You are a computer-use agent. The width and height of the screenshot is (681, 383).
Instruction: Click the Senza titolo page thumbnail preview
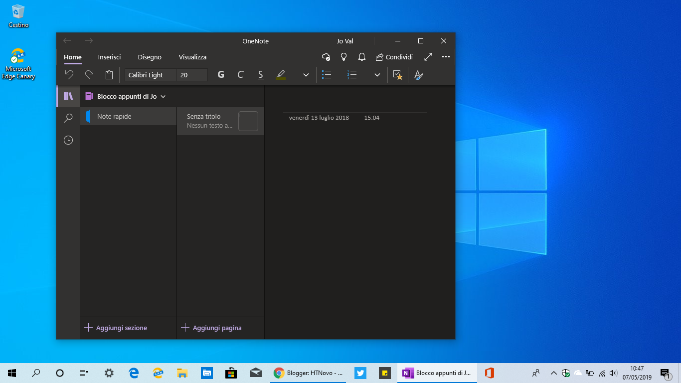pyautogui.click(x=248, y=121)
